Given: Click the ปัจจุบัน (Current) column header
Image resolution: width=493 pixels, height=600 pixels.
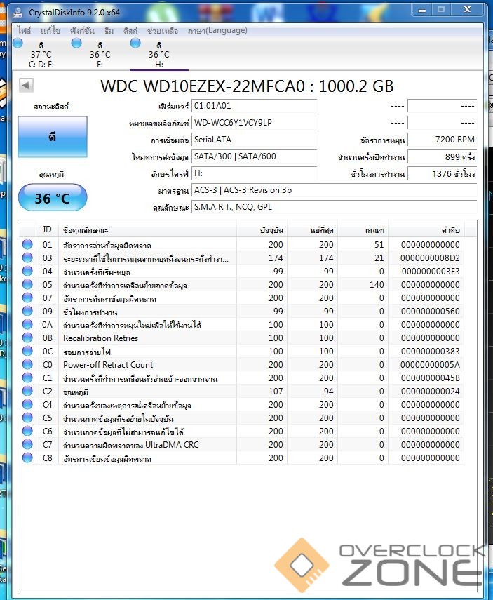Looking at the screenshot, I should pyautogui.click(x=262, y=229).
